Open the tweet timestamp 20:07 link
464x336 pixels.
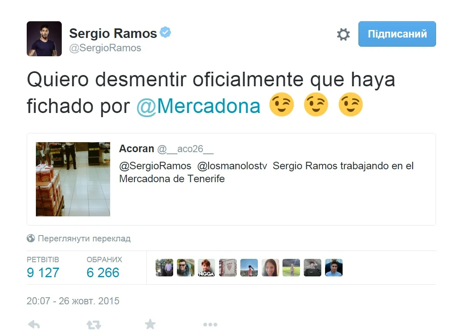click(x=73, y=301)
